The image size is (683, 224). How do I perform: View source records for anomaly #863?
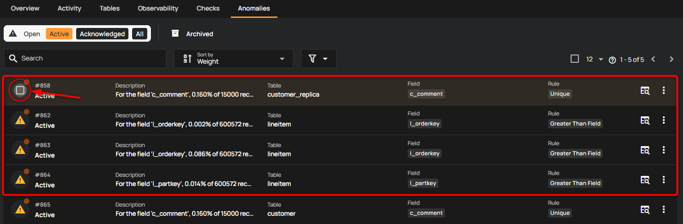point(645,150)
